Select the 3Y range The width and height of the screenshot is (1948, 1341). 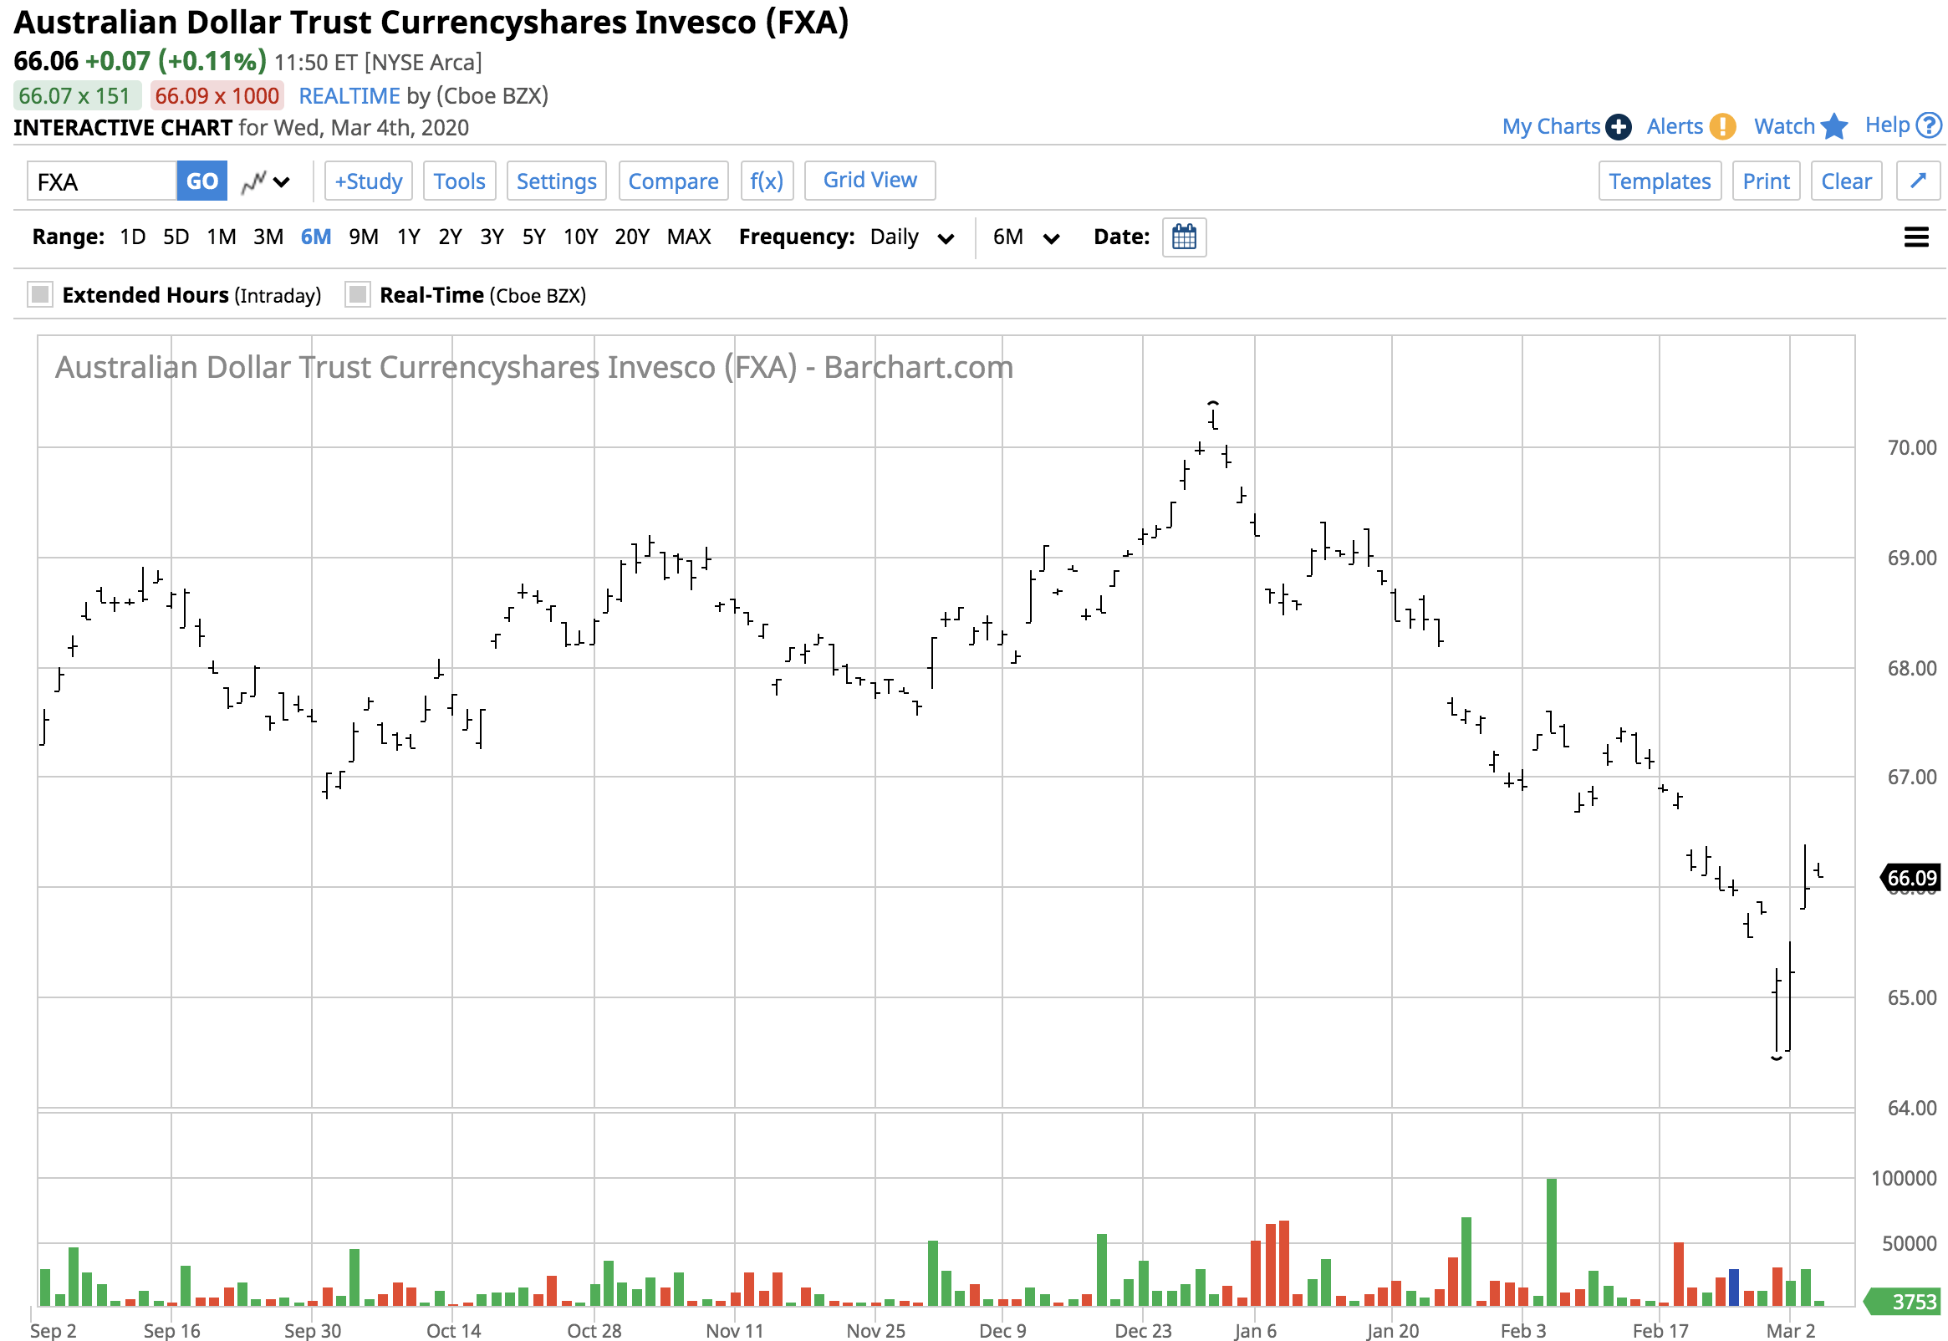[x=492, y=237]
